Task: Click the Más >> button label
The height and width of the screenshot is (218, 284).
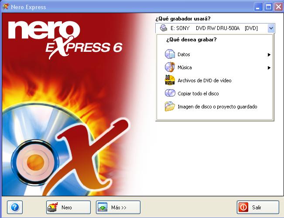Action: click(119, 208)
